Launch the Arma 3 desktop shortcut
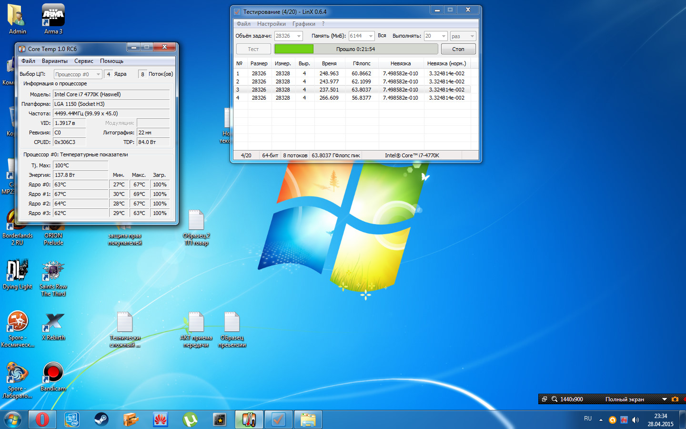Screen dimensions: 686x429 tap(53, 19)
